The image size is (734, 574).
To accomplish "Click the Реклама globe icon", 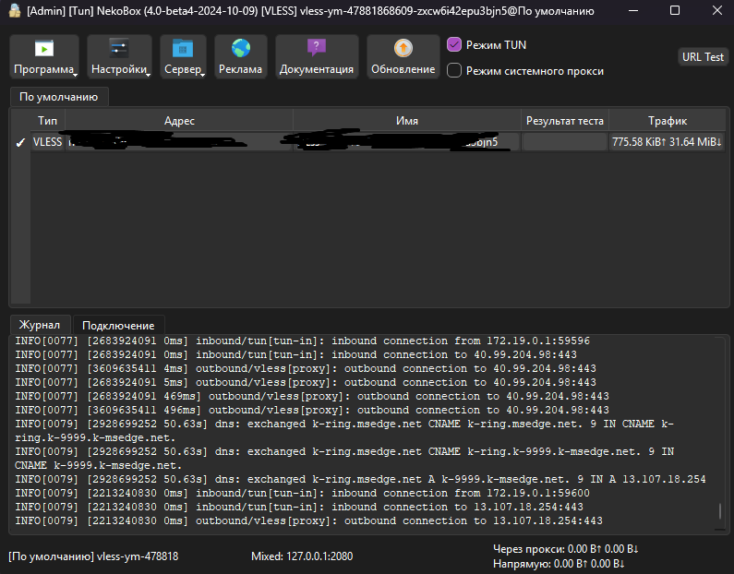I will tap(241, 48).
